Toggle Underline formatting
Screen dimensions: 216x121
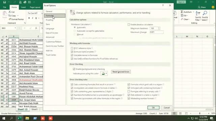(x=36, y=18)
